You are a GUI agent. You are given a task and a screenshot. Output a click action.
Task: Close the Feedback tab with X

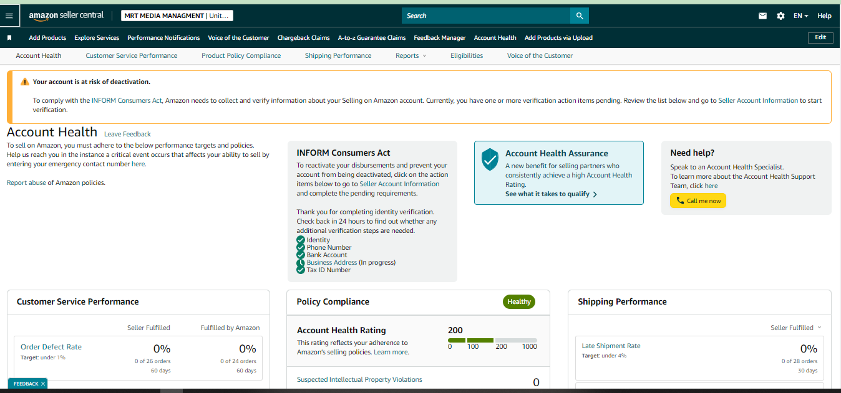click(43, 384)
